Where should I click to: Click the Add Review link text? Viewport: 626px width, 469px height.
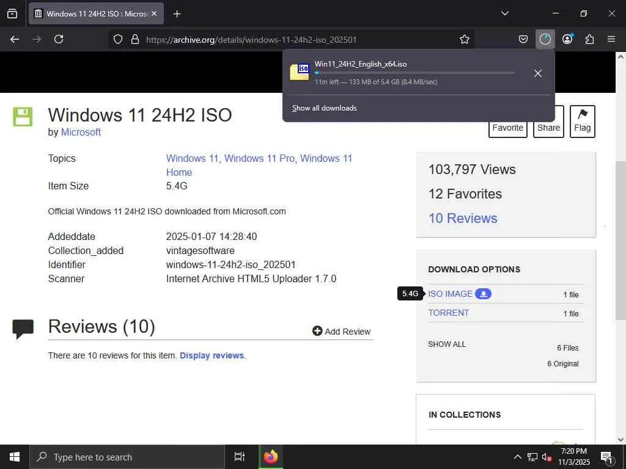click(x=347, y=332)
